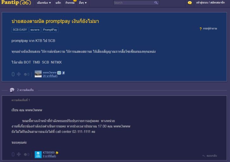230x162 pixels.
Task: Click the blog icon beside www3www
Action: click(x=59, y=72)
